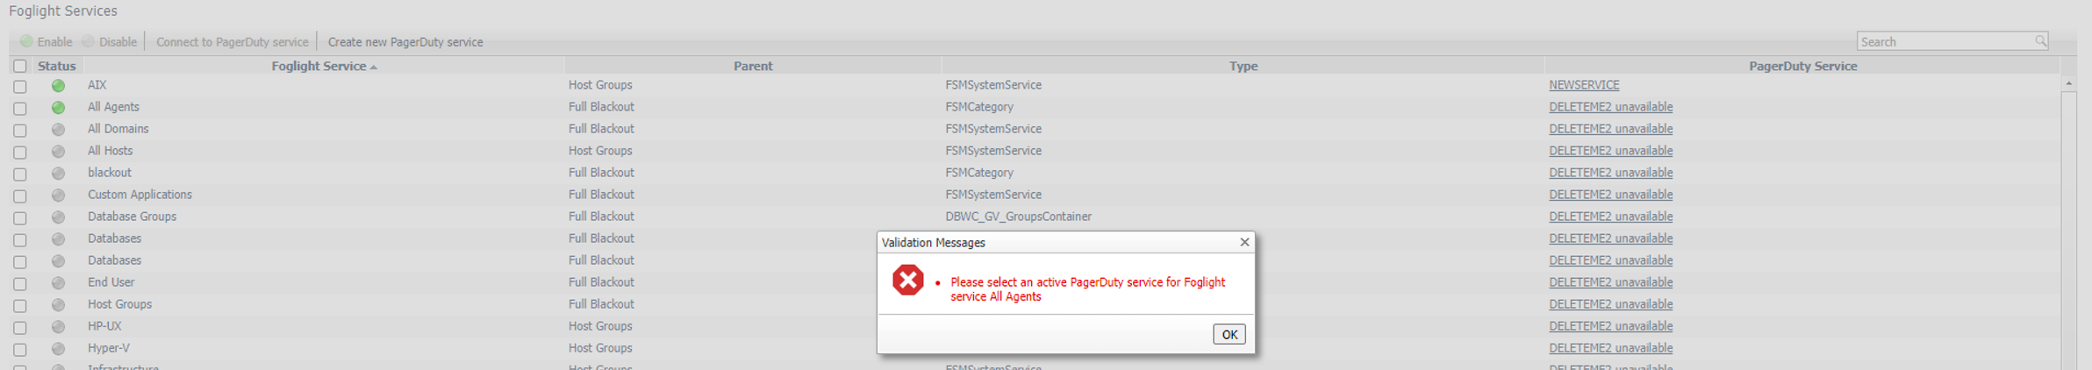Select the All Hosts row checkbox
The image size is (2092, 370).
(x=19, y=153)
